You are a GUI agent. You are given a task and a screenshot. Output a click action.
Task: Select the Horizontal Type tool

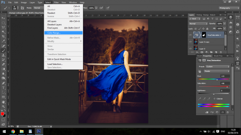pyautogui.click(x=3, y=88)
